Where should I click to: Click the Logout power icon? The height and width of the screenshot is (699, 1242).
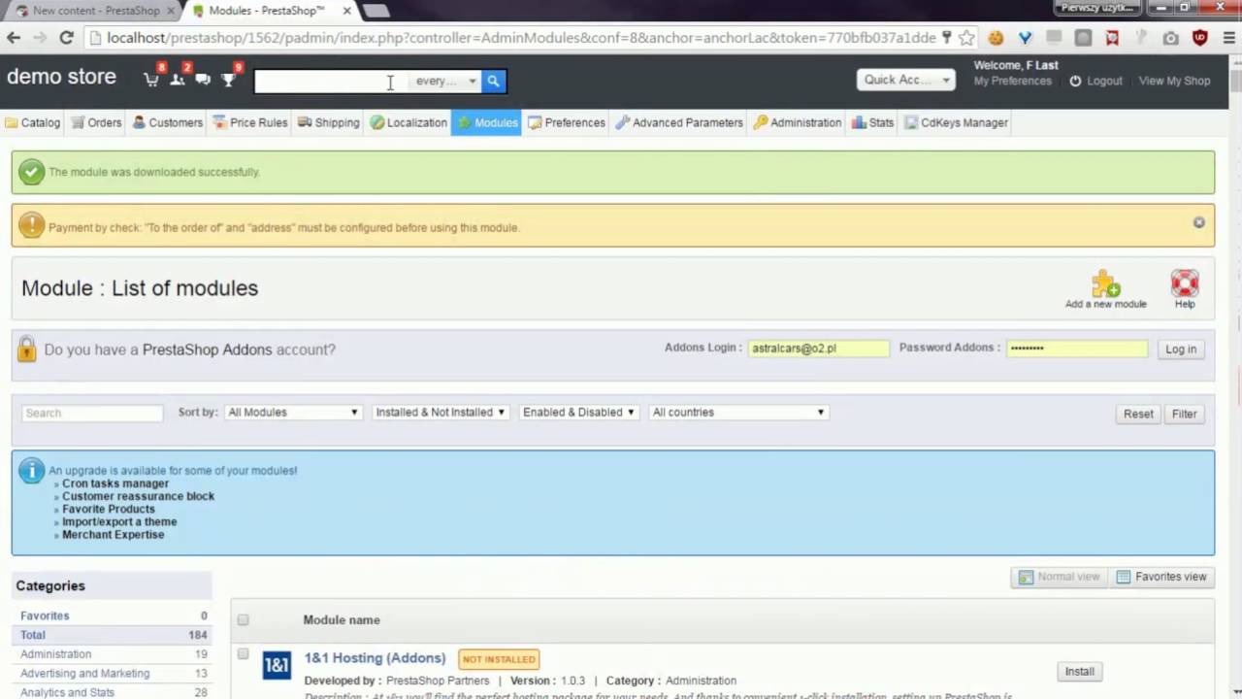pos(1075,81)
